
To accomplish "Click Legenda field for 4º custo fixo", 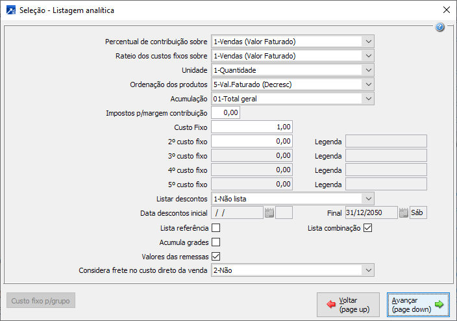I will [386, 170].
